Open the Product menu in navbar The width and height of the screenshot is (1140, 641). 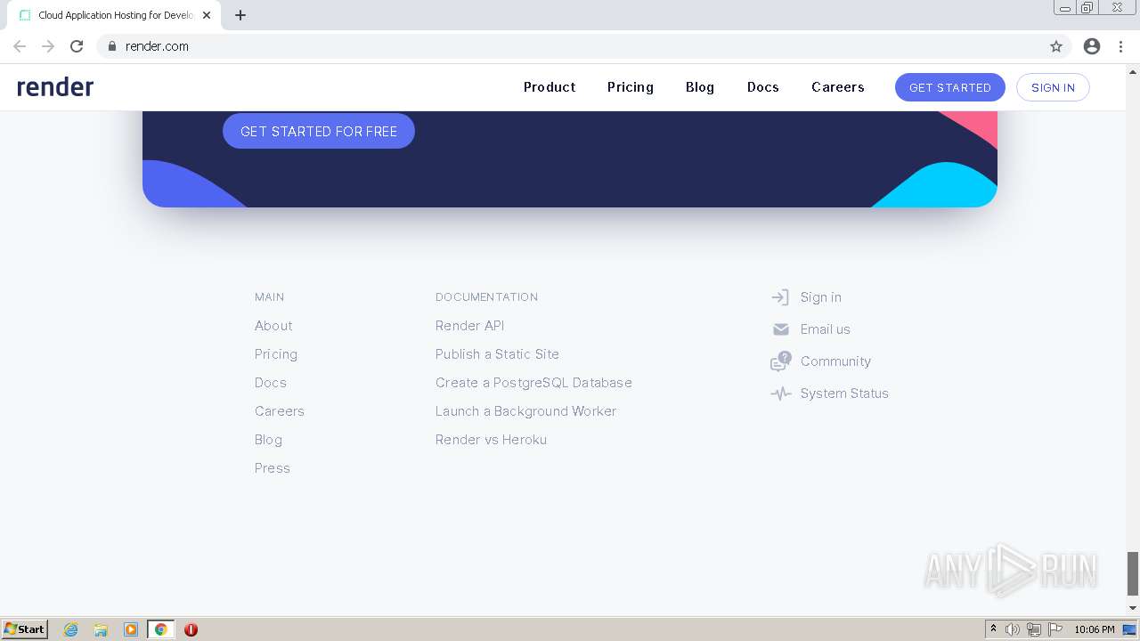550,87
